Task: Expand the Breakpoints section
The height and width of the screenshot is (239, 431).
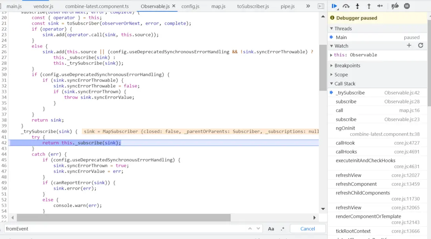Action: click(x=347, y=65)
